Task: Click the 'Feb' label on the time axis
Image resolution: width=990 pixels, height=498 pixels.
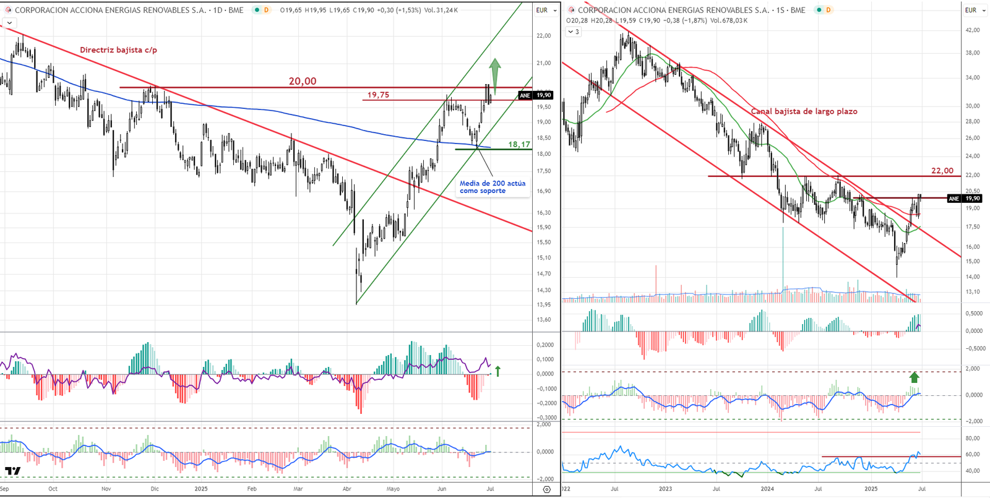Action: point(252,489)
